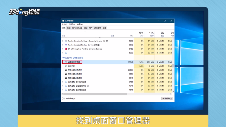Open the 选项(O) menu
The image size is (226, 127).
[72, 24]
